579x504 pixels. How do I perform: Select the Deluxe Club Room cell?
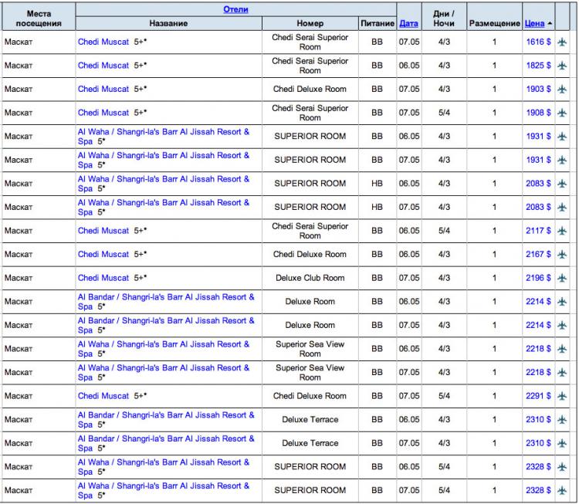point(310,278)
